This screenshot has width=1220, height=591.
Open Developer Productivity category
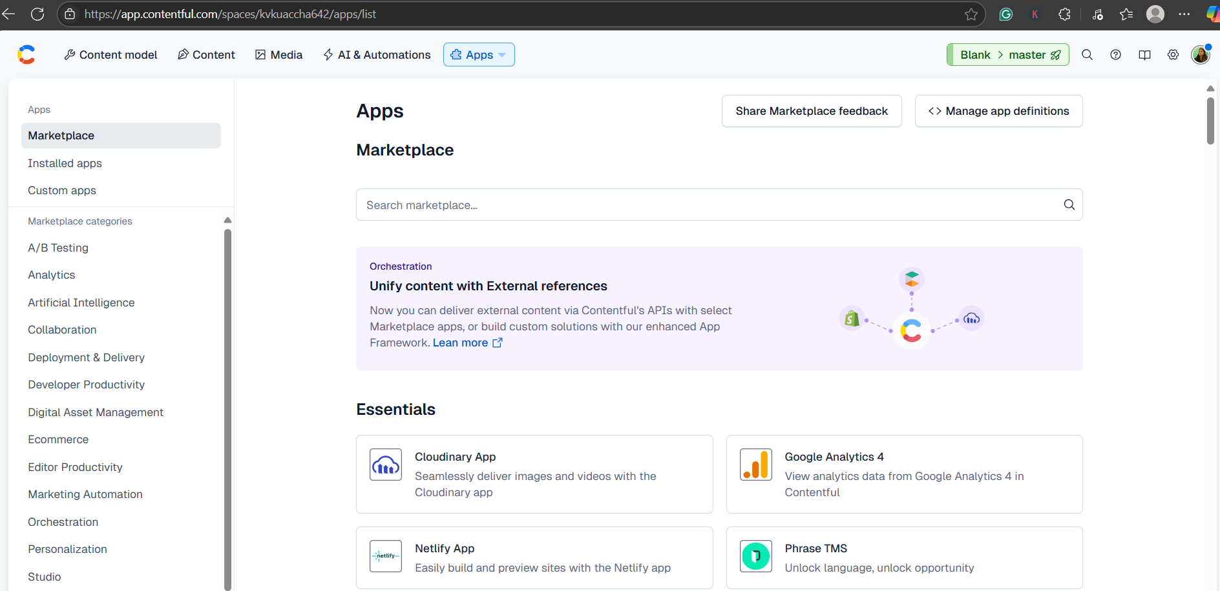coord(86,385)
